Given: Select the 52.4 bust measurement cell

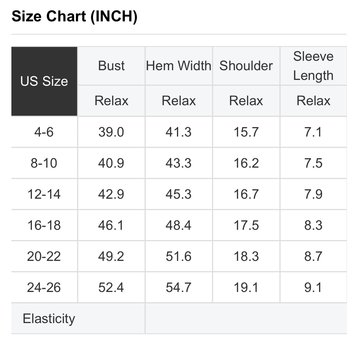Looking at the screenshot, I should point(111,287).
